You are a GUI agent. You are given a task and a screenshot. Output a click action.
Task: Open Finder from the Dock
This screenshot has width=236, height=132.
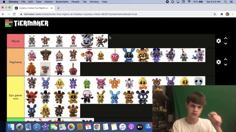pyautogui.click(x=11, y=127)
